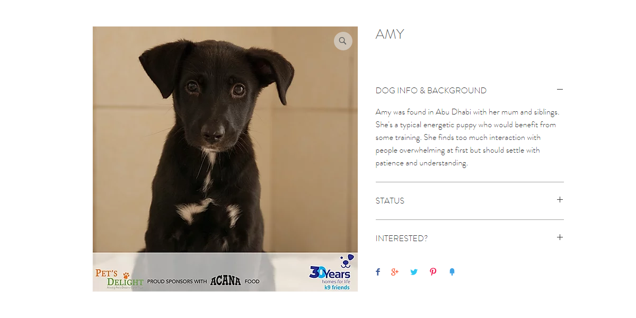Viewport: 636px width, 318px height.
Task: Select the DOG INFO & BACKGROUND heading
Action: [431, 91]
